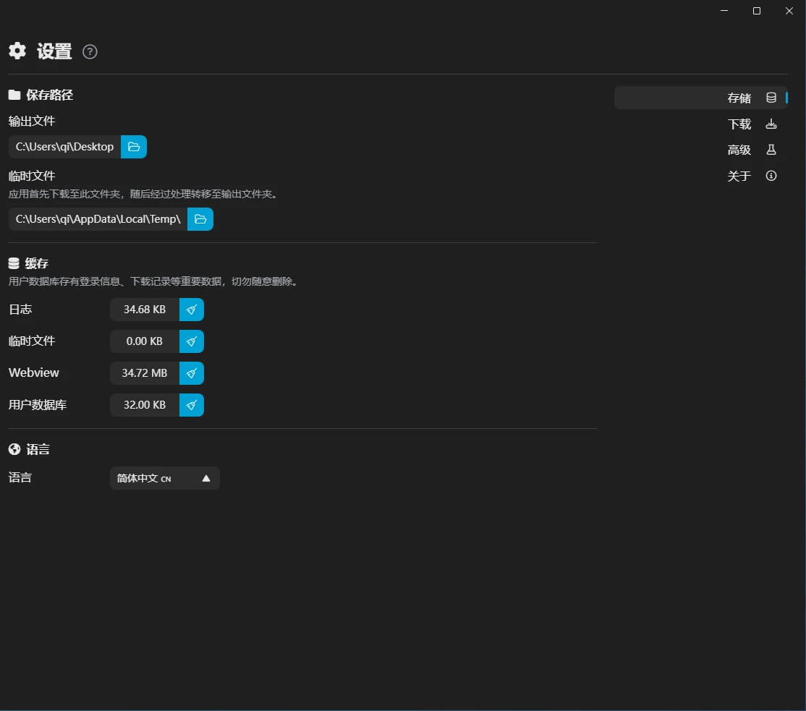Image resolution: width=806 pixels, height=711 pixels.
Task: Open the 关于 about tab
Action: pos(739,176)
